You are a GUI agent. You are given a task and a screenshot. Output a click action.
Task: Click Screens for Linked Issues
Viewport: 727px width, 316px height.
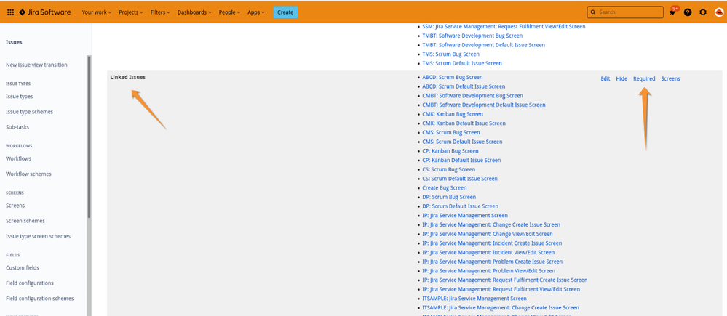[670, 79]
